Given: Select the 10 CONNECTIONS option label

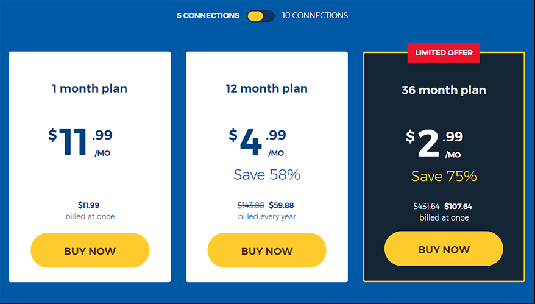Looking at the screenshot, I should click(x=315, y=16).
